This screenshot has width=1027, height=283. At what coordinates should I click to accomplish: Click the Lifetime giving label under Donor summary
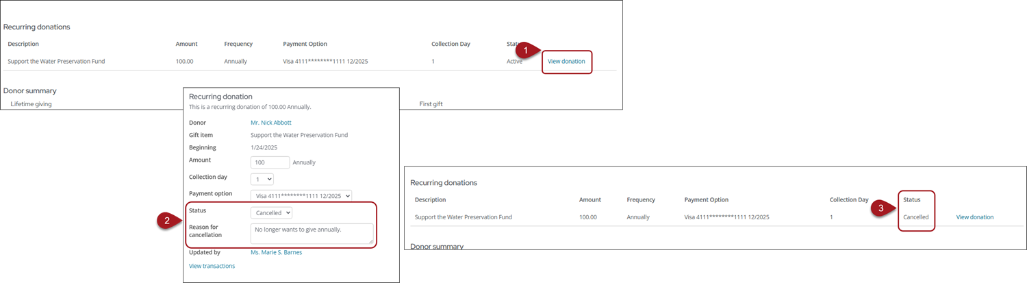(x=31, y=104)
